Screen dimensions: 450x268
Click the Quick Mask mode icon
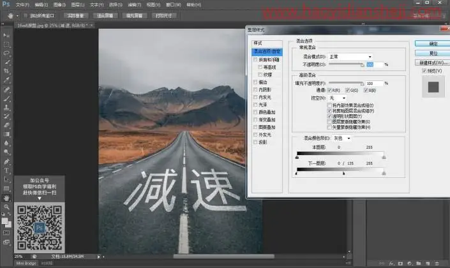pos(6,233)
